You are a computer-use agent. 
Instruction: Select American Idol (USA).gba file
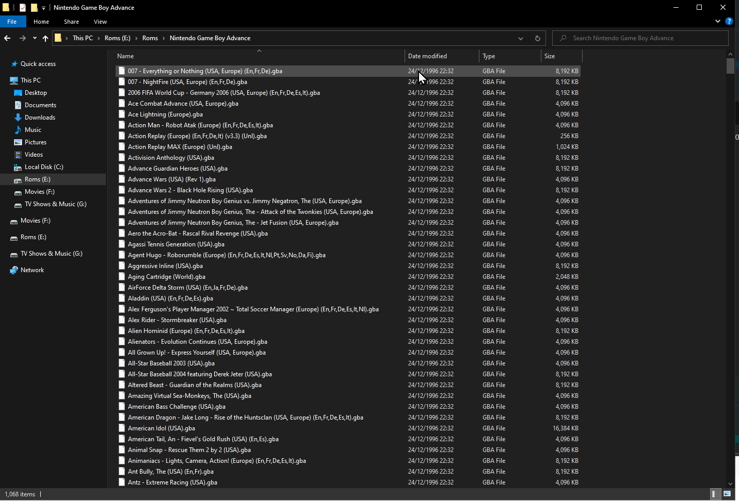click(348, 428)
